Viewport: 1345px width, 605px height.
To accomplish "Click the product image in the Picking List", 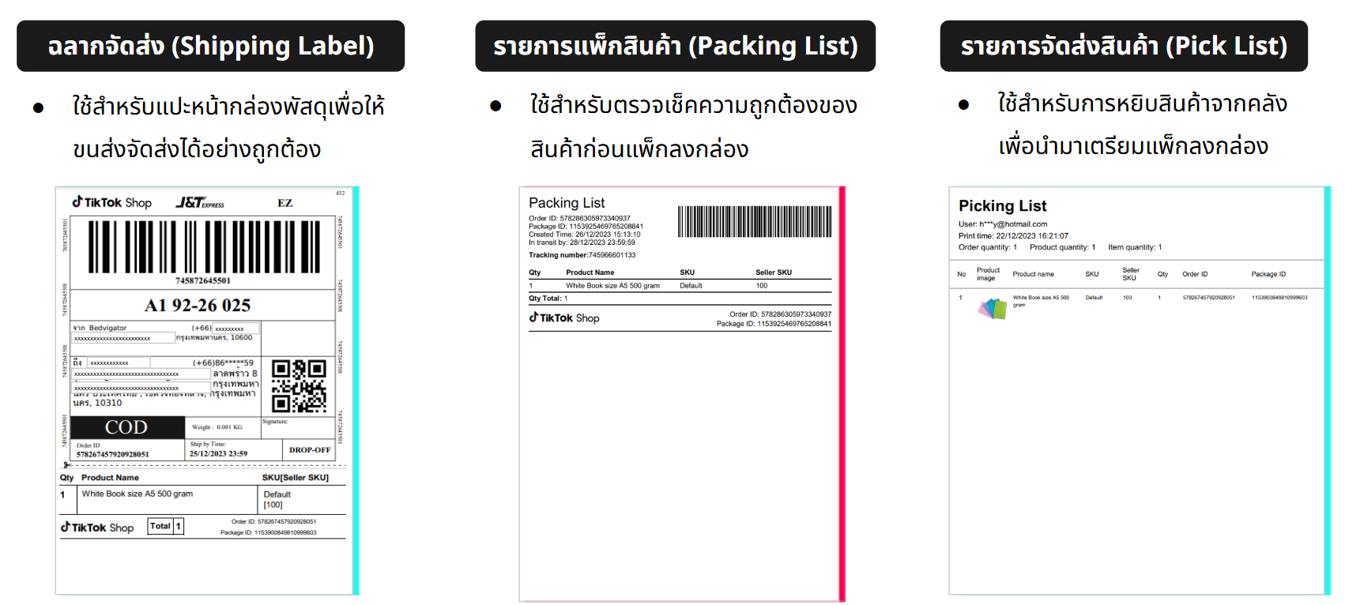I will (x=993, y=308).
